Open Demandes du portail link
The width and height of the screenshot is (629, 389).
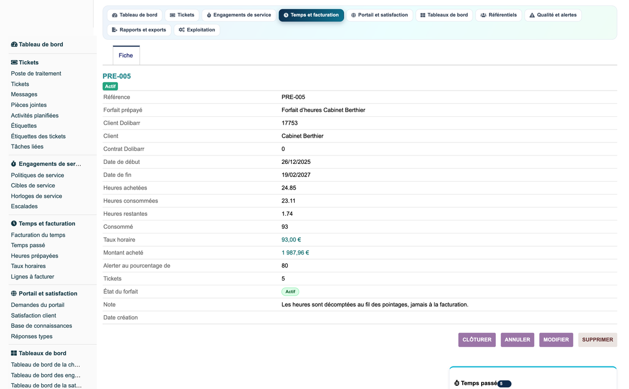coord(38,305)
